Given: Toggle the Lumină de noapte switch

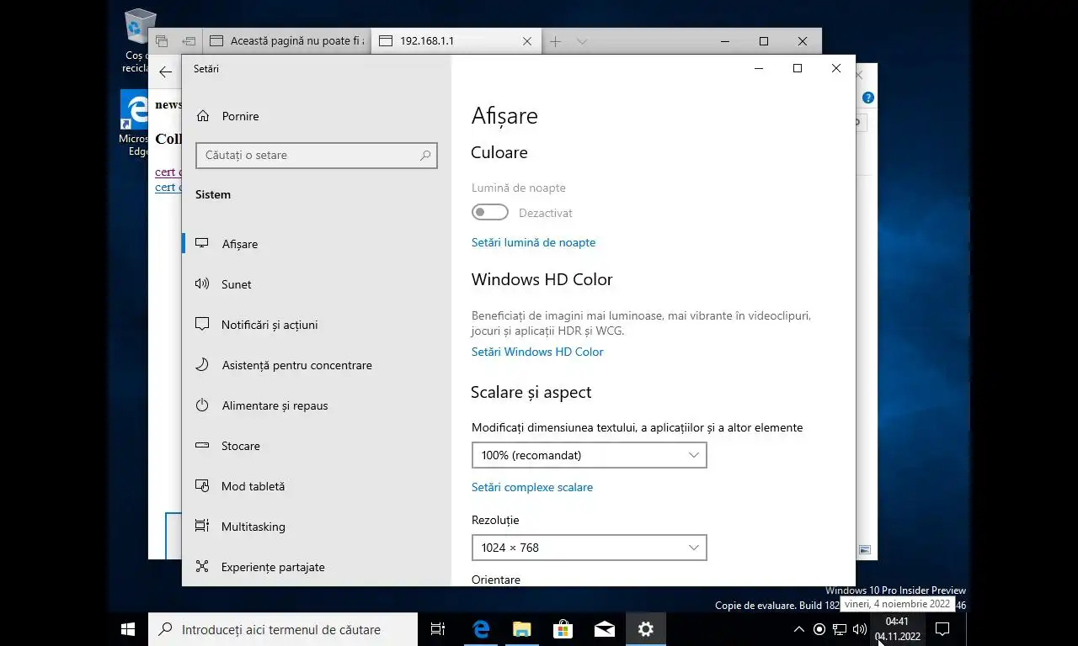Looking at the screenshot, I should 490,213.
